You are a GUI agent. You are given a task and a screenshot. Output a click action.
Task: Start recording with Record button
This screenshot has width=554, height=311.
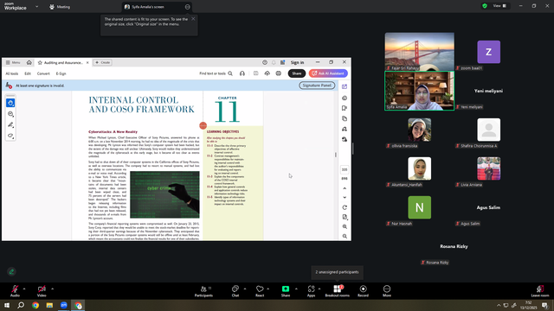363,291
